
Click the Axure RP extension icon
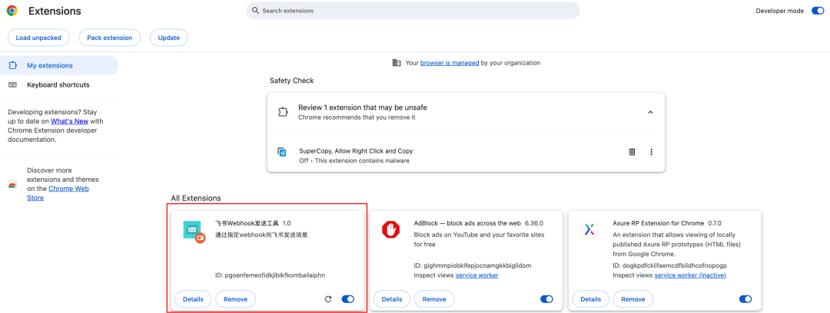click(589, 229)
